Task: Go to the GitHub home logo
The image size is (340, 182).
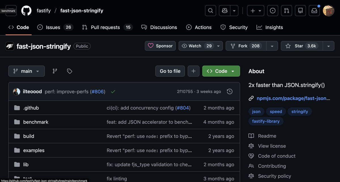Action: pos(26,11)
